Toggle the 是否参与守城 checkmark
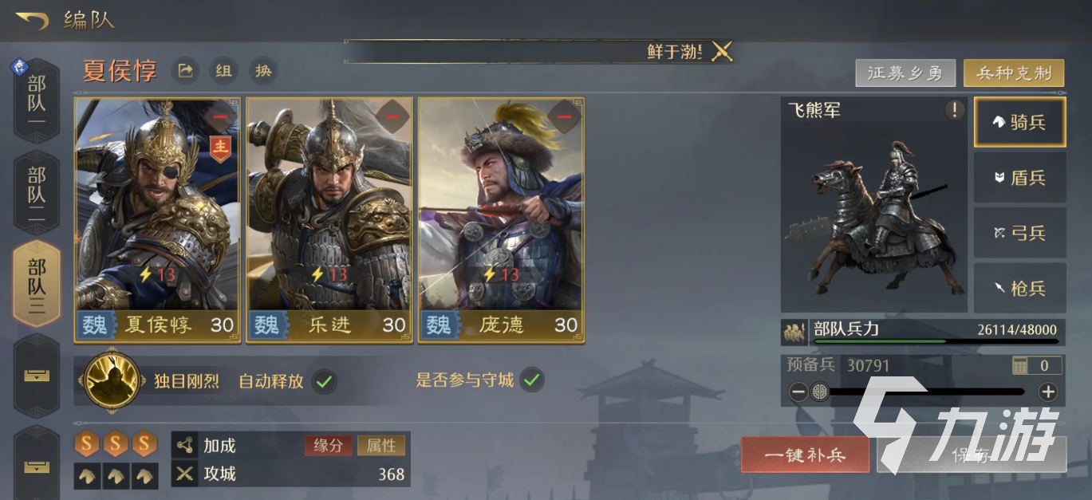 click(x=531, y=380)
